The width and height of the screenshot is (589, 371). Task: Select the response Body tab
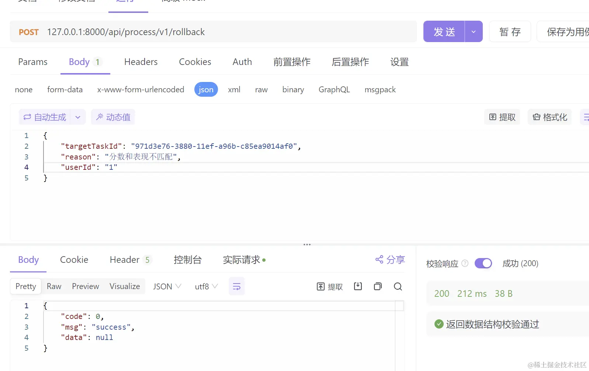[28, 260]
